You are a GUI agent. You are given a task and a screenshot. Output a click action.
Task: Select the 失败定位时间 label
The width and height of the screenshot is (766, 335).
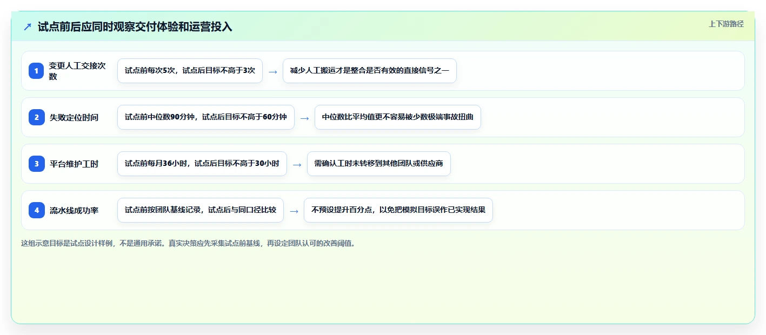(x=74, y=117)
